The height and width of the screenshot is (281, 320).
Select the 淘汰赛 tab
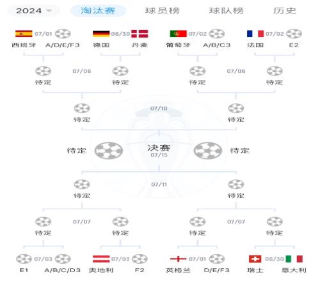98,11
